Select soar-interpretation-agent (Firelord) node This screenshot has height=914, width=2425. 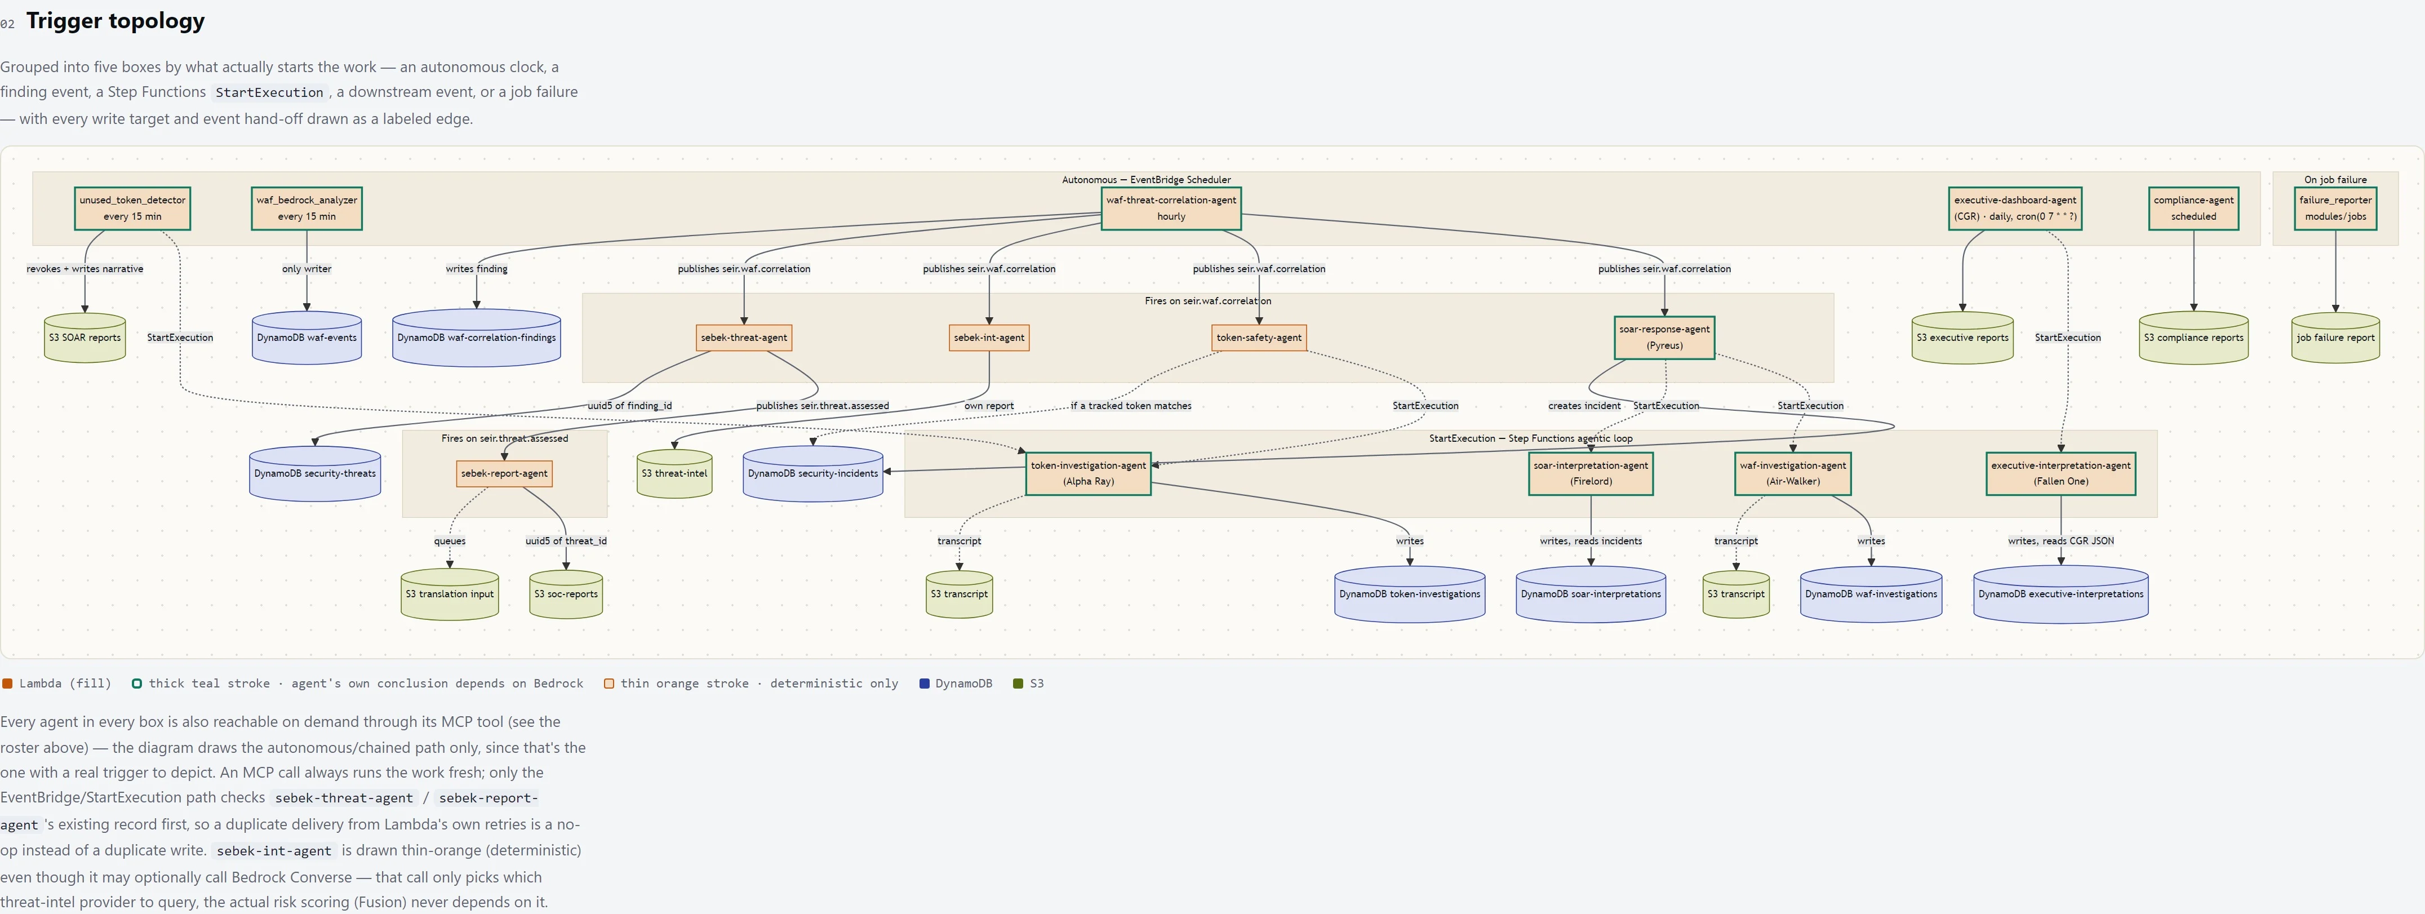[1591, 473]
